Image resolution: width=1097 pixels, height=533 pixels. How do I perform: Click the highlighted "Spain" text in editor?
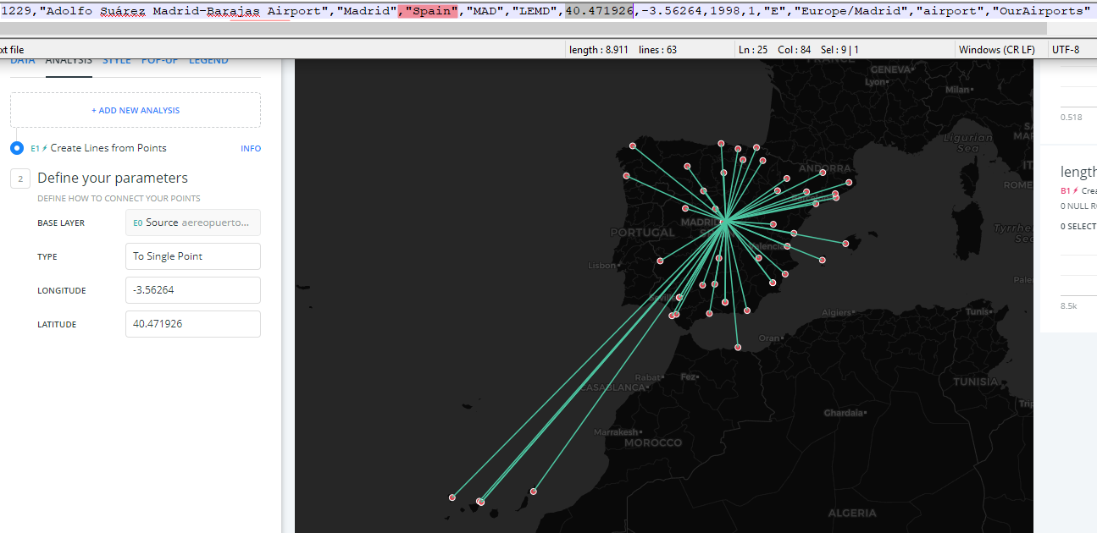coord(432,11)
